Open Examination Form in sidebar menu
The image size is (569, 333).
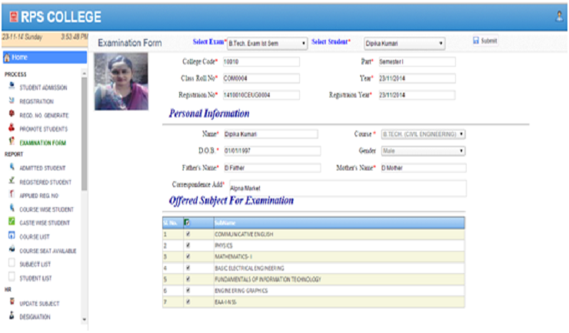42,143
